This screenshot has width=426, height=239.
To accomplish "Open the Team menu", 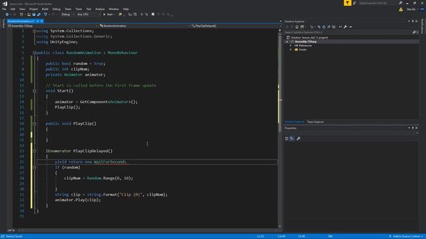I will (x=68, y=9).
